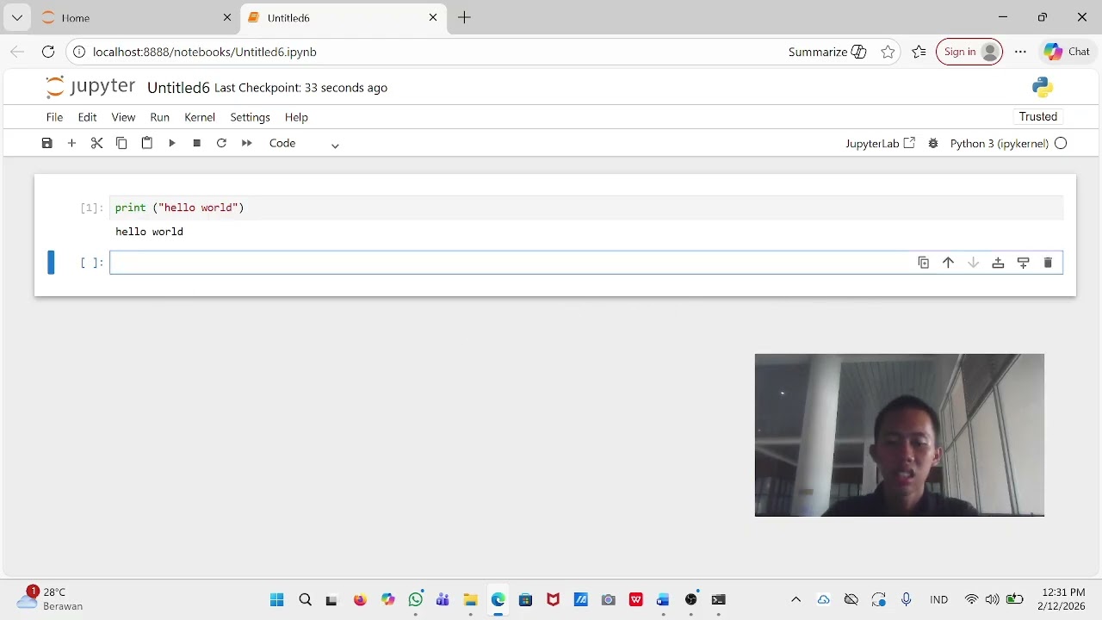Open the weather widget showing 28°C
This screenshot has width=1102, height=620.
coord(50,598)
